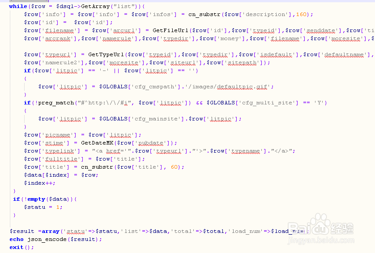375x253 pixels.
Task: Click the 'arcrank' array key
Action: [x=58, y=39]
